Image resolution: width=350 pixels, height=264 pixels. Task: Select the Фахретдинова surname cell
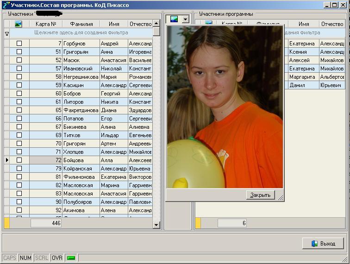point(81,110)
